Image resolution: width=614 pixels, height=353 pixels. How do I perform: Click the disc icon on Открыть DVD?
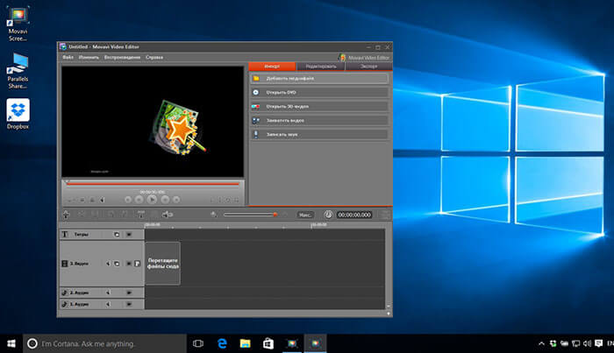(x=256, y=92)
